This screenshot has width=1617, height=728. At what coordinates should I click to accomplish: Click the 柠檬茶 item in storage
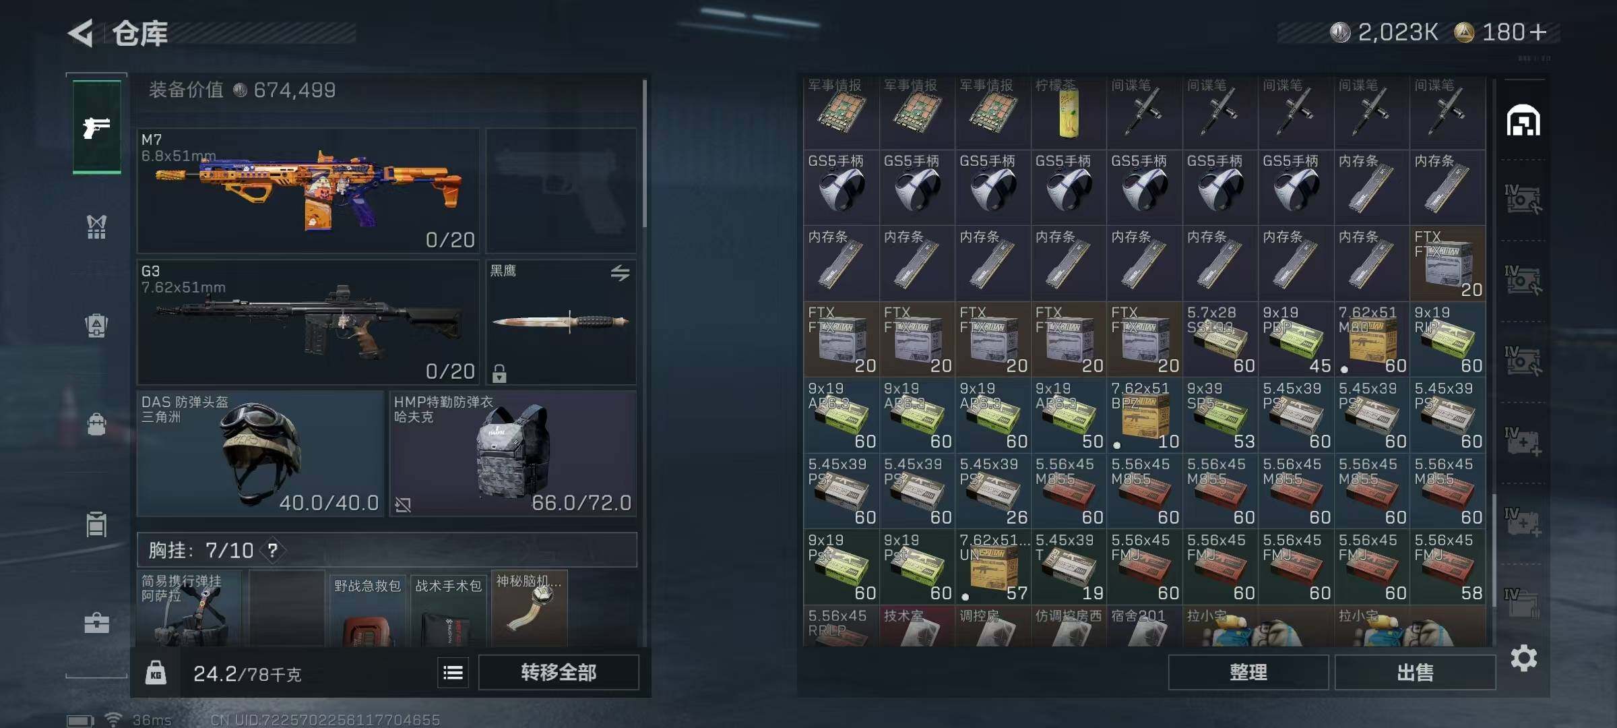point(1069,112)
